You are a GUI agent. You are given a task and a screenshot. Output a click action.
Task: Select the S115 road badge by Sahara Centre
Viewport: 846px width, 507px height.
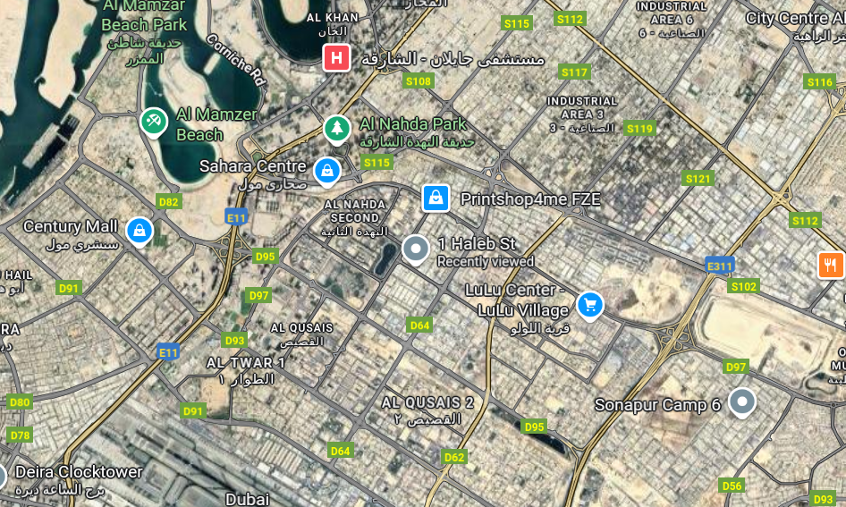tap(376, 163)
